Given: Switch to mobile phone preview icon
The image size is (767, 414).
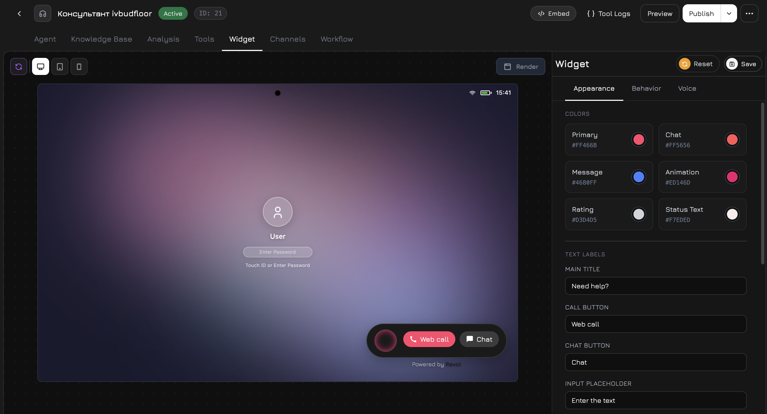Looking at the screenshot, I should (x=79, y=66).
